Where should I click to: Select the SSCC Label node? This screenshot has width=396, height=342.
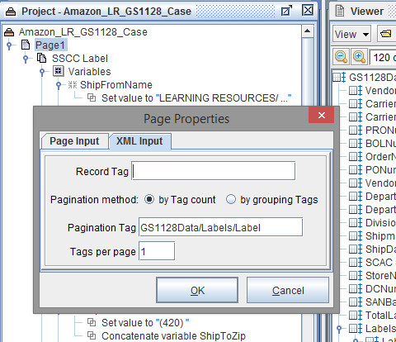pyautogui.click(x=80, y=59)
